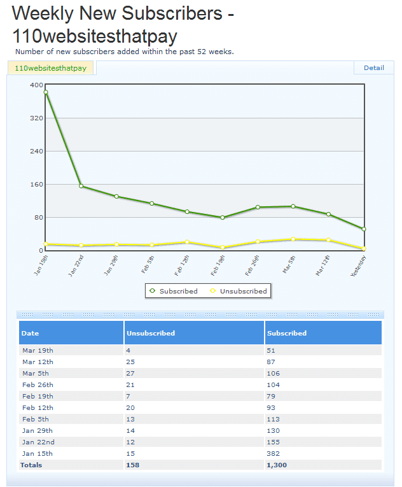Switch to the Detail tab

point(373,68)
